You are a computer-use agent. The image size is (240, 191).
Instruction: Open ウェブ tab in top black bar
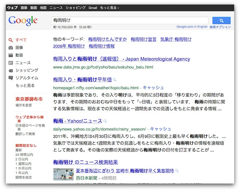(12, 7)
